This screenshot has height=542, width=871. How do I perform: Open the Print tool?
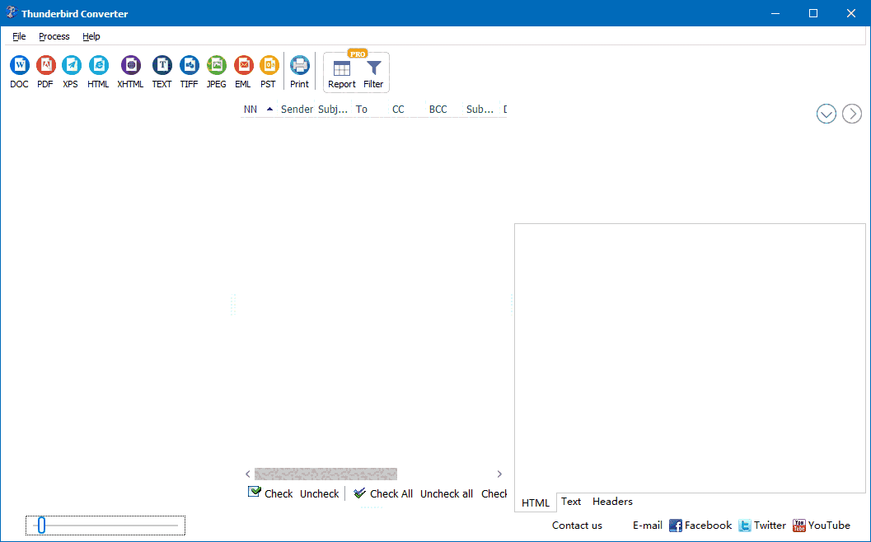[x=299, y=70]
